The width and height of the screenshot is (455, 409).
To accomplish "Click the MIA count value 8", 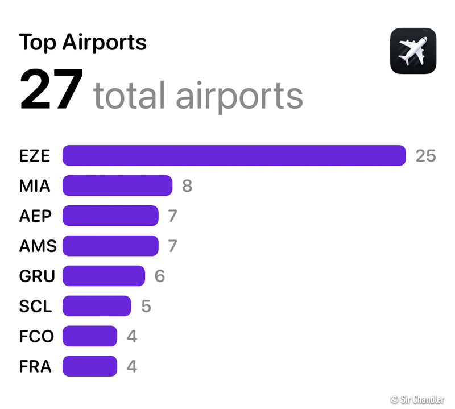I will coord(187,186).
